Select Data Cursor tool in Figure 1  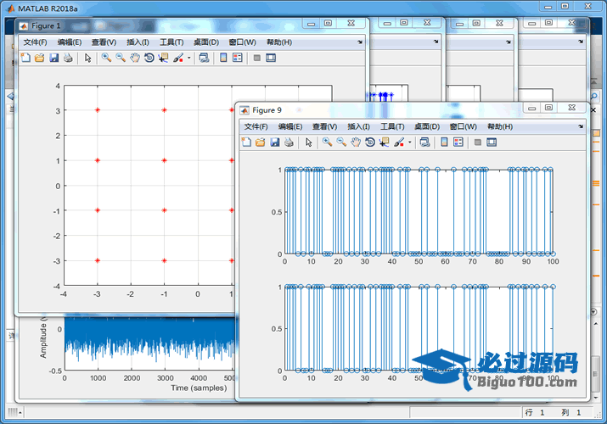tap(163, 58)
